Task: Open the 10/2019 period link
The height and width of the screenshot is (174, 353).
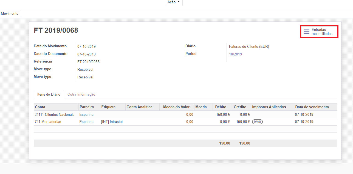Action: click(235, 54)
